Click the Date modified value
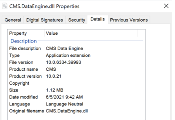175x120 pixels. click(x=64, y=97)
